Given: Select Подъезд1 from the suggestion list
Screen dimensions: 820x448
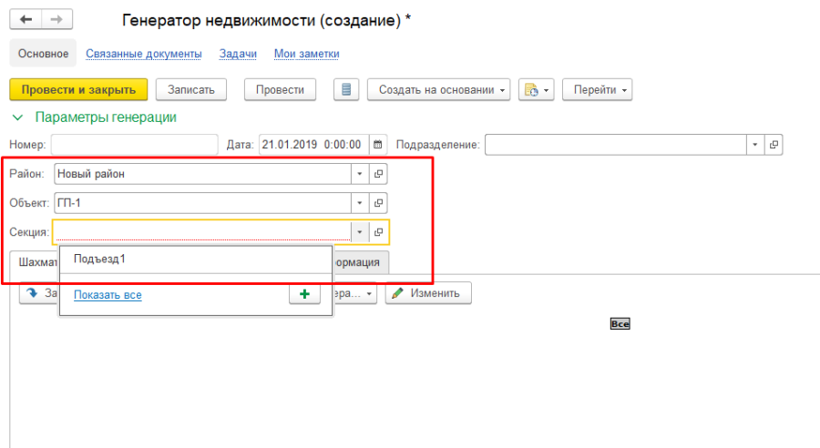Looking at the screenshot, I should (100, 260).
